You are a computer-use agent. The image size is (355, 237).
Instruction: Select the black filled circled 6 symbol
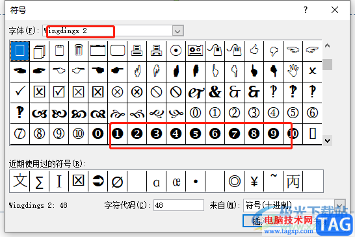coord(215,134)
